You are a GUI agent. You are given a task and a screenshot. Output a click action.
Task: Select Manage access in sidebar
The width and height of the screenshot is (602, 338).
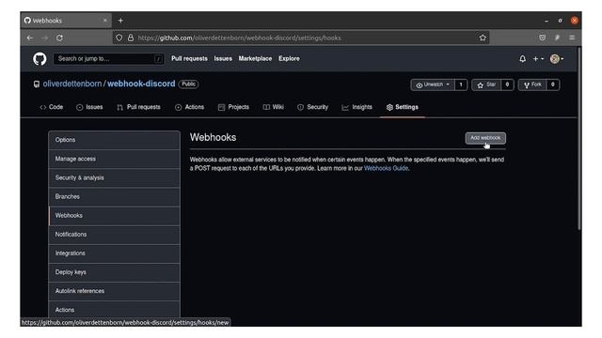pyautogui.click(x=115, y=159)
